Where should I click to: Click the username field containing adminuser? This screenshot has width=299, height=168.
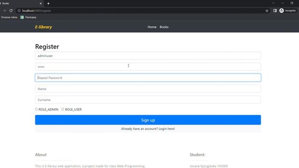(x=148, y=56)
